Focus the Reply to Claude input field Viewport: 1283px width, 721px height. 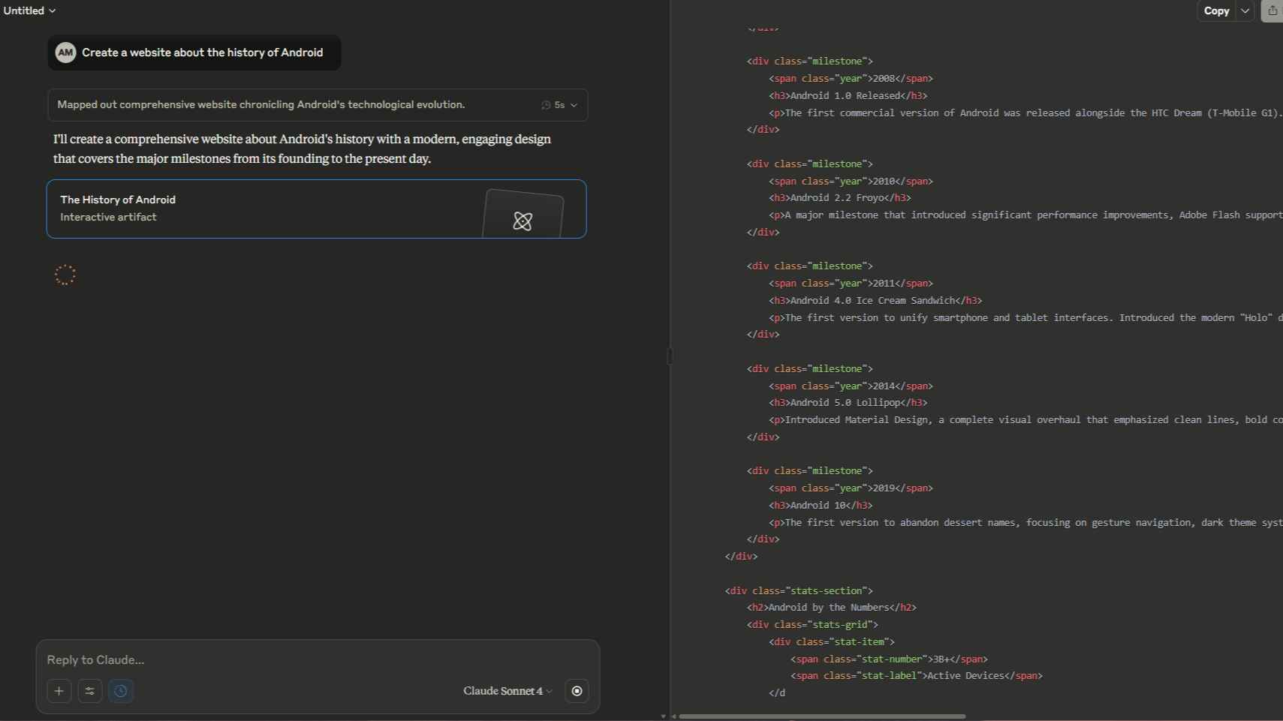[x=317, y=660]
